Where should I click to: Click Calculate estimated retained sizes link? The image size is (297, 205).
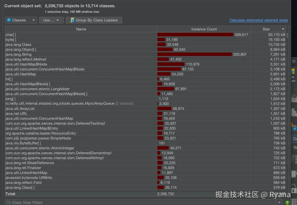click(258, 20)
